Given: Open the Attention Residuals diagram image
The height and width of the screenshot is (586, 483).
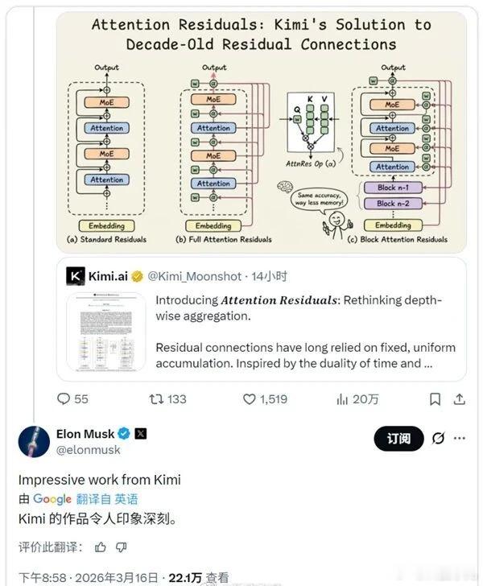Looking at the screenshot, I should click(261, 132).
